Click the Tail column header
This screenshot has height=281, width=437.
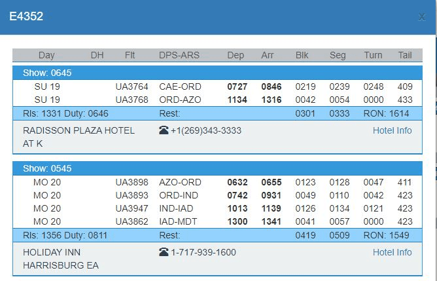[x=405, y=56]
